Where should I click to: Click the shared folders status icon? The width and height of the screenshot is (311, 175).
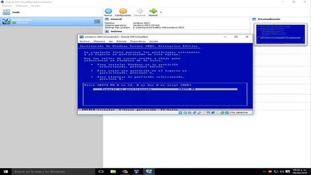tap(204, 112)
